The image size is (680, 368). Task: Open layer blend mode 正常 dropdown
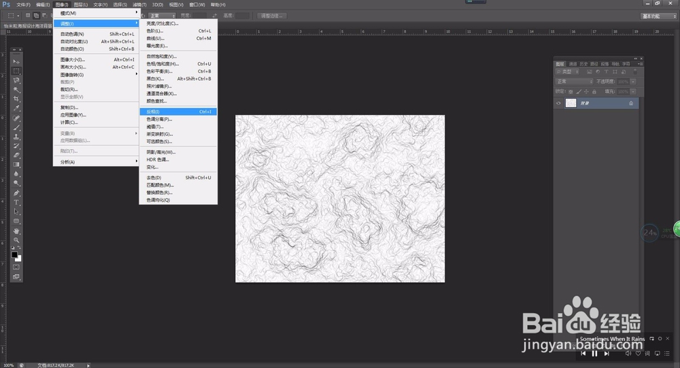click(574, 82)
